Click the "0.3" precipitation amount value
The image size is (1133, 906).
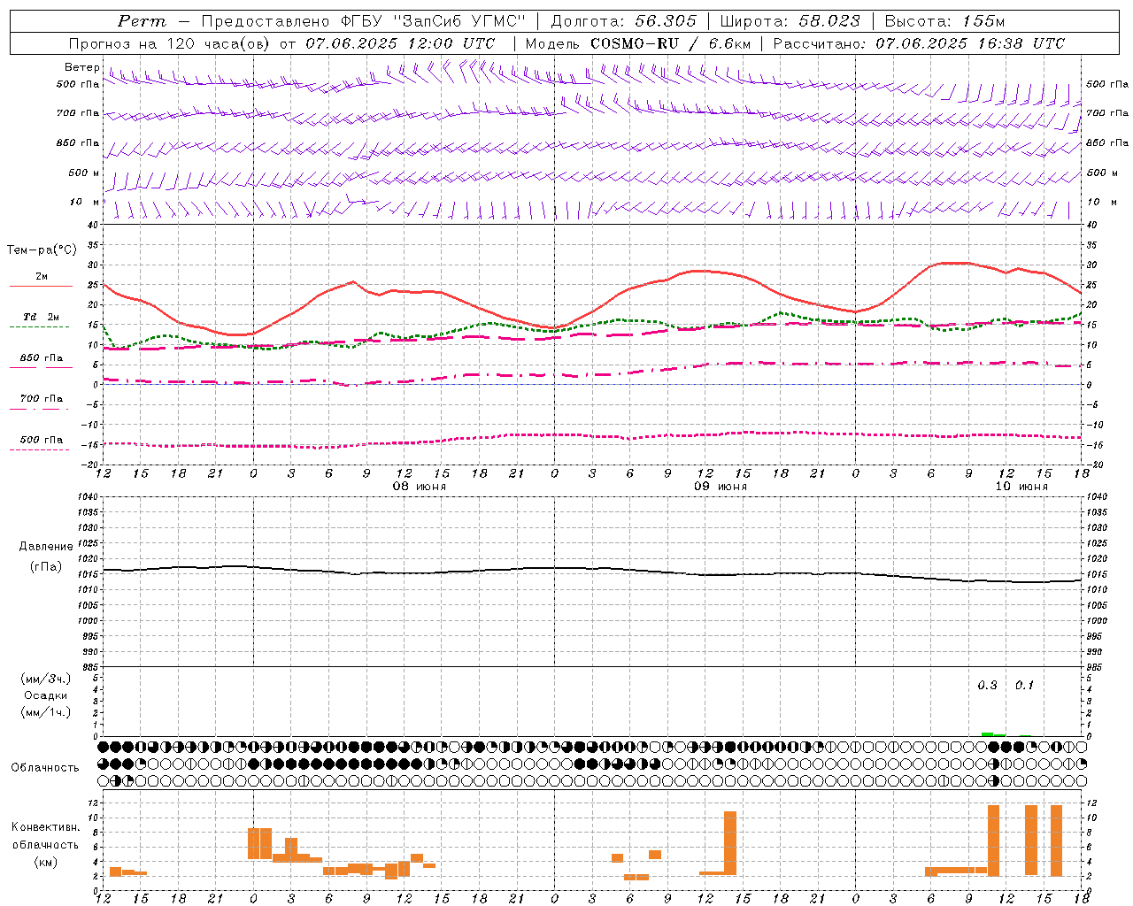(x=987, y=686)
